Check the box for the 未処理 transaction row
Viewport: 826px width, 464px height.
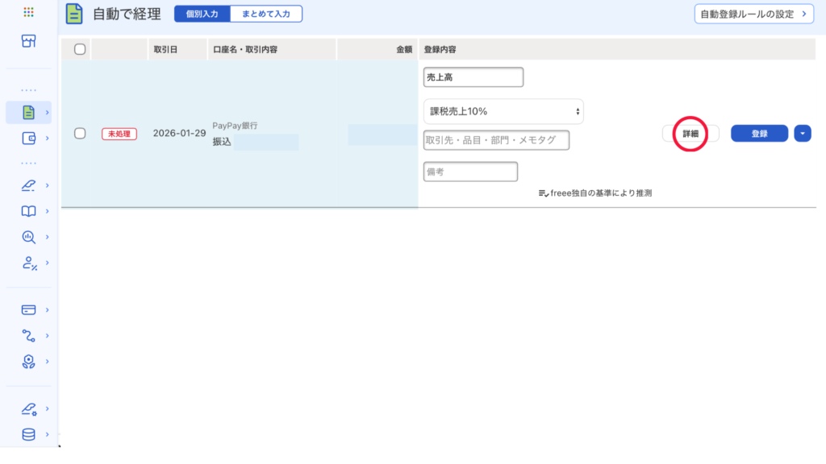click(x=80, y=134)
